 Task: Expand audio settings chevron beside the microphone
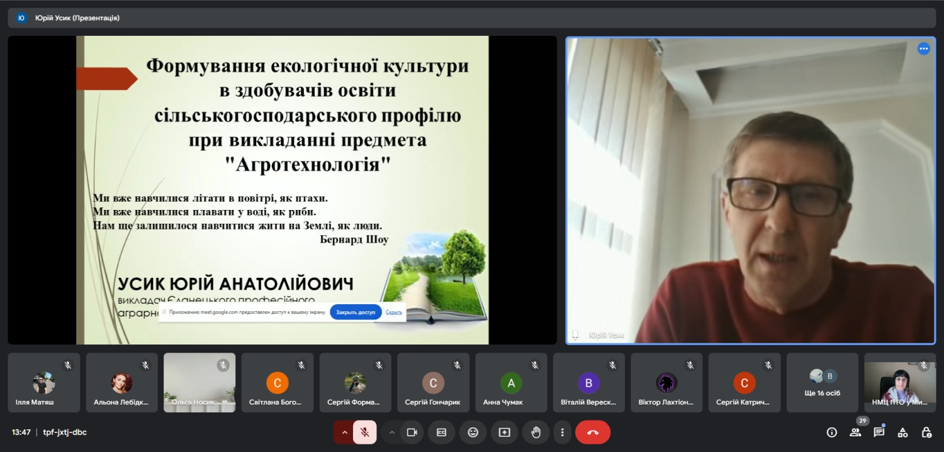pos(344,433)
